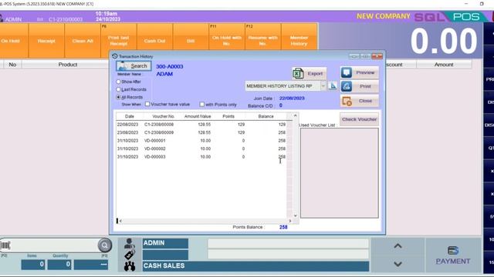
Task: Click the barcode scanner icon
Action: tap(5, 245)
